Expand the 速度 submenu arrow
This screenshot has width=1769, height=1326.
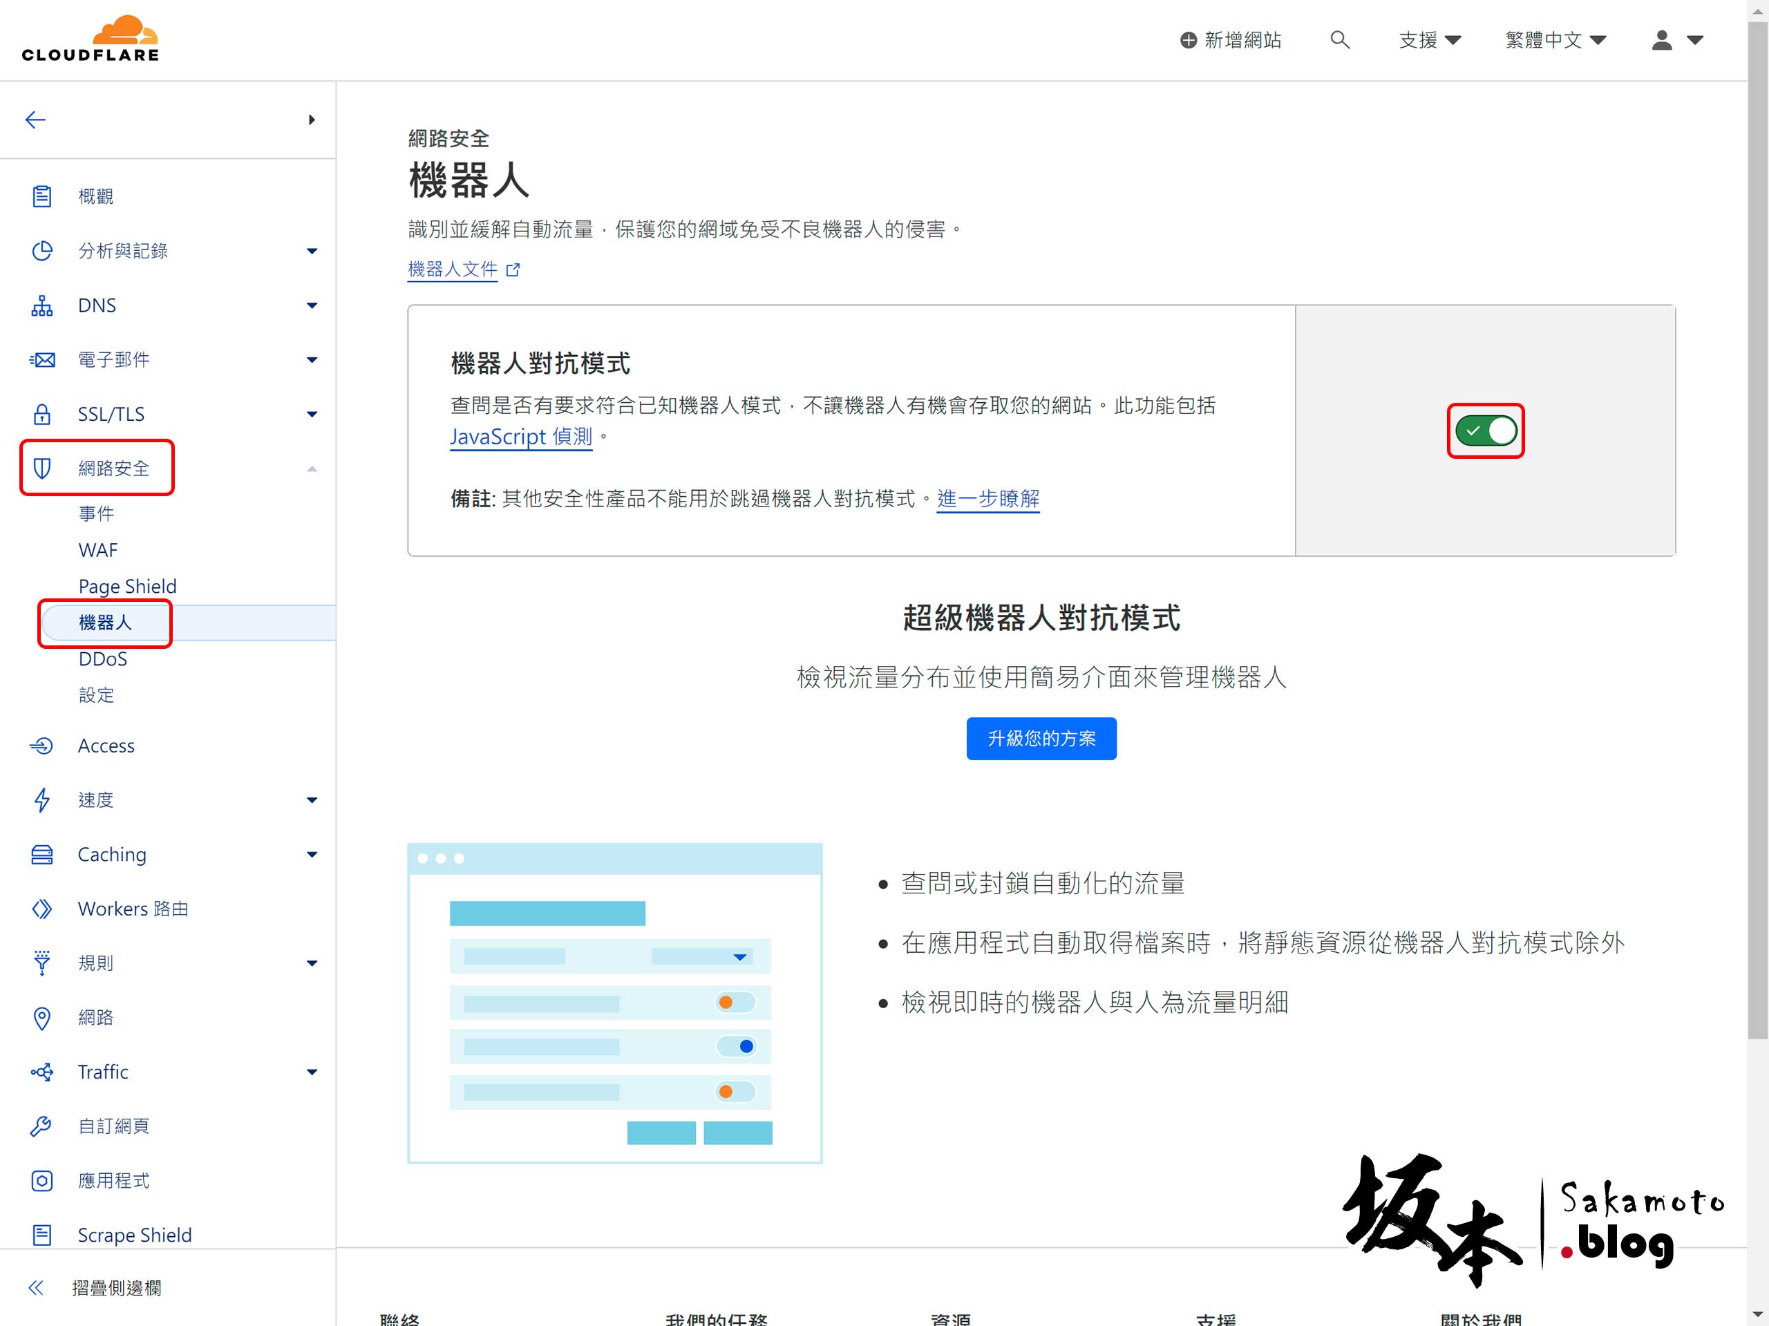312,801
